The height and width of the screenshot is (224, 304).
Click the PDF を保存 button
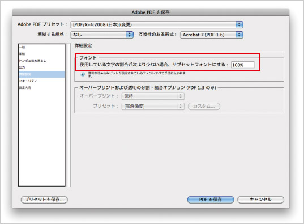pyautogui.click(x=211, y=200)
